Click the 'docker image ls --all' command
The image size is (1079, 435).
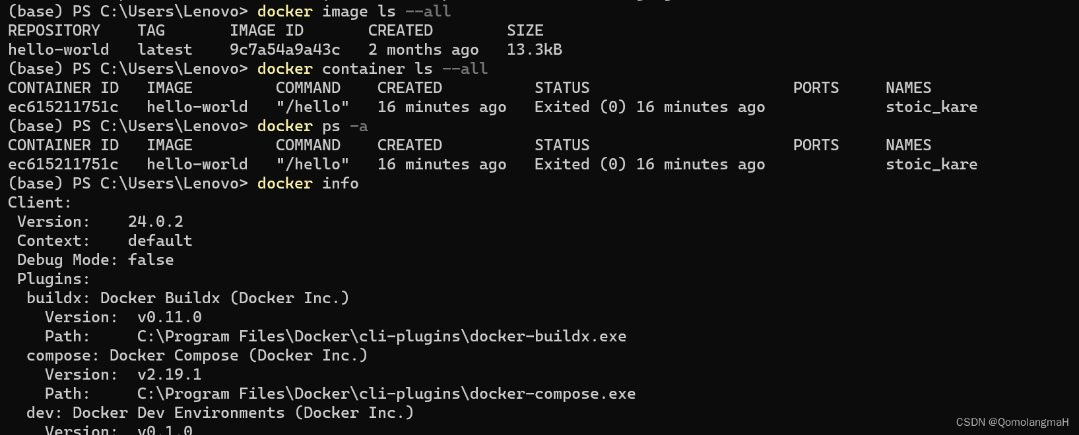(354, 11)
